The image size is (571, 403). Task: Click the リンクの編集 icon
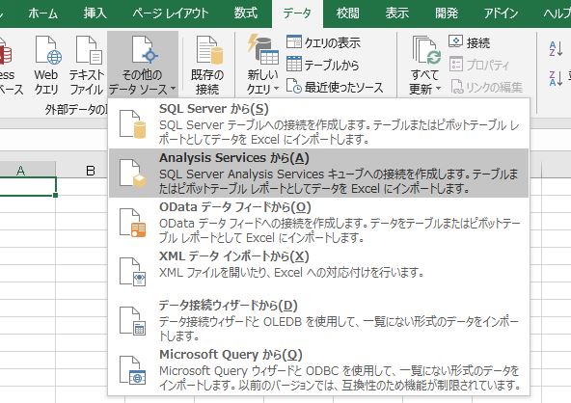(x=457, y=87)
